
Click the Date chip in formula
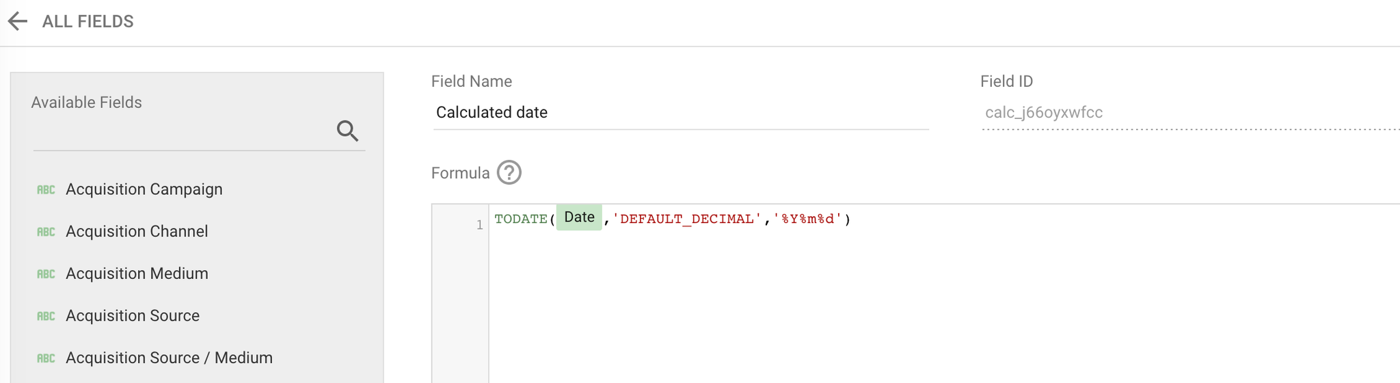click(x=579, y=217)
